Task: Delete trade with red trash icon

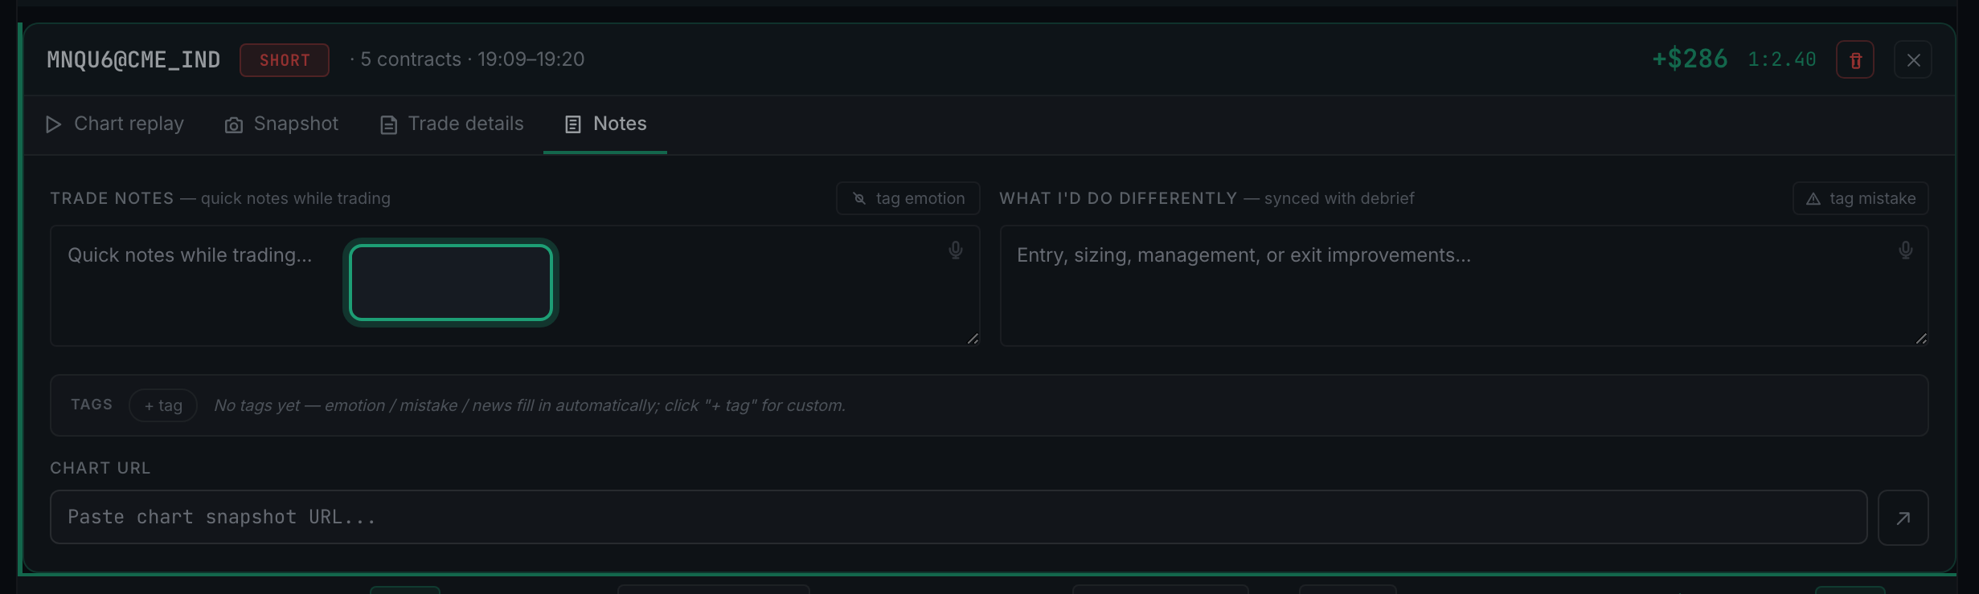Action: (x=1854, y=60)
